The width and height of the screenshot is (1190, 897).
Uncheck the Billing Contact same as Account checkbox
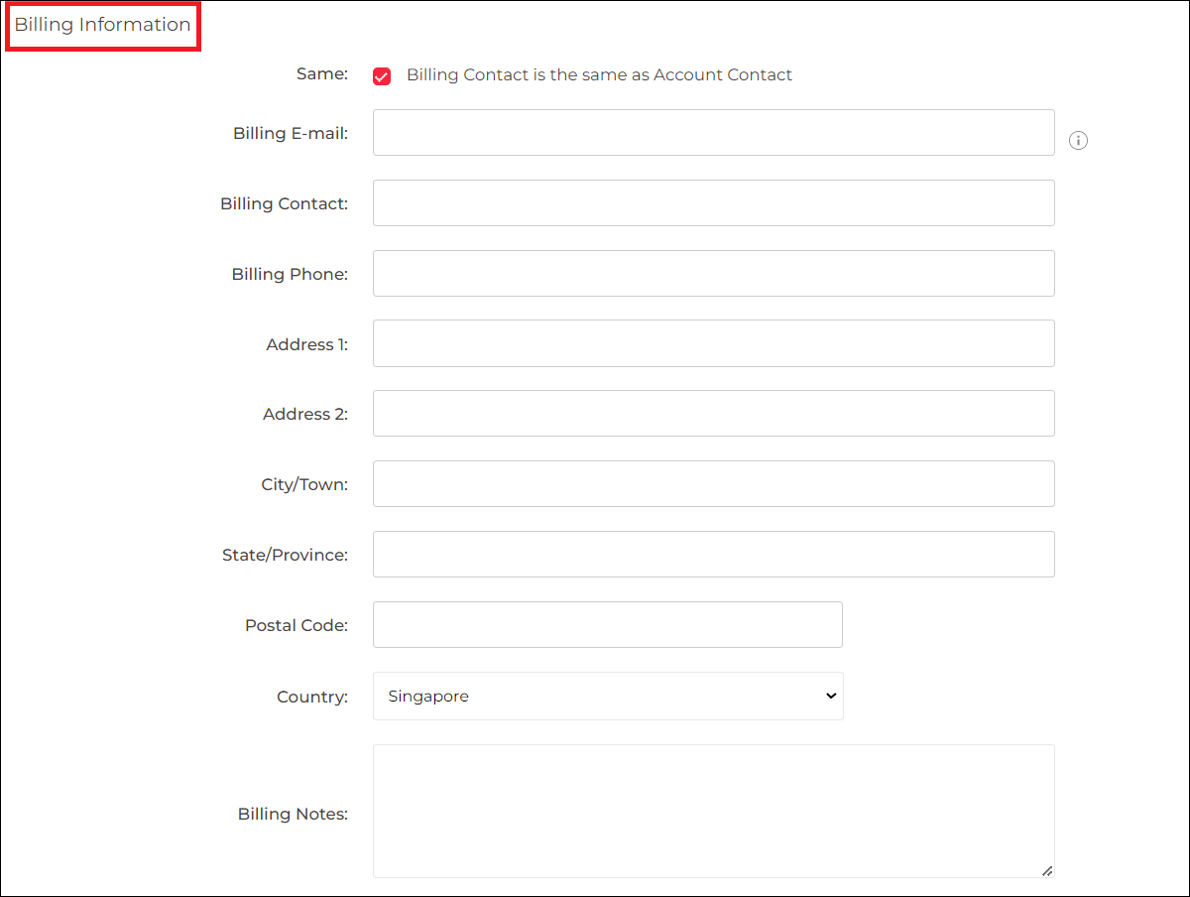(382, 76)
